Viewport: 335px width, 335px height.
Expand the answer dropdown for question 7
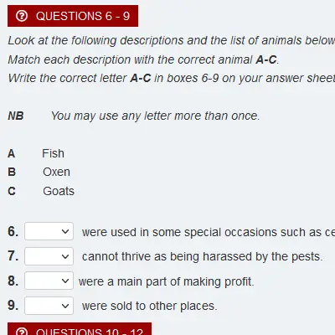coord(49,256)
